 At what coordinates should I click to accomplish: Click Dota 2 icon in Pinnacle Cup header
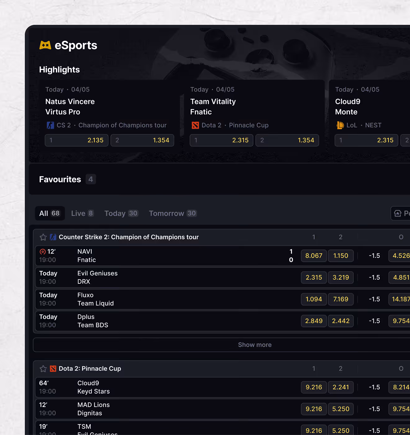[x=53, y=369]
